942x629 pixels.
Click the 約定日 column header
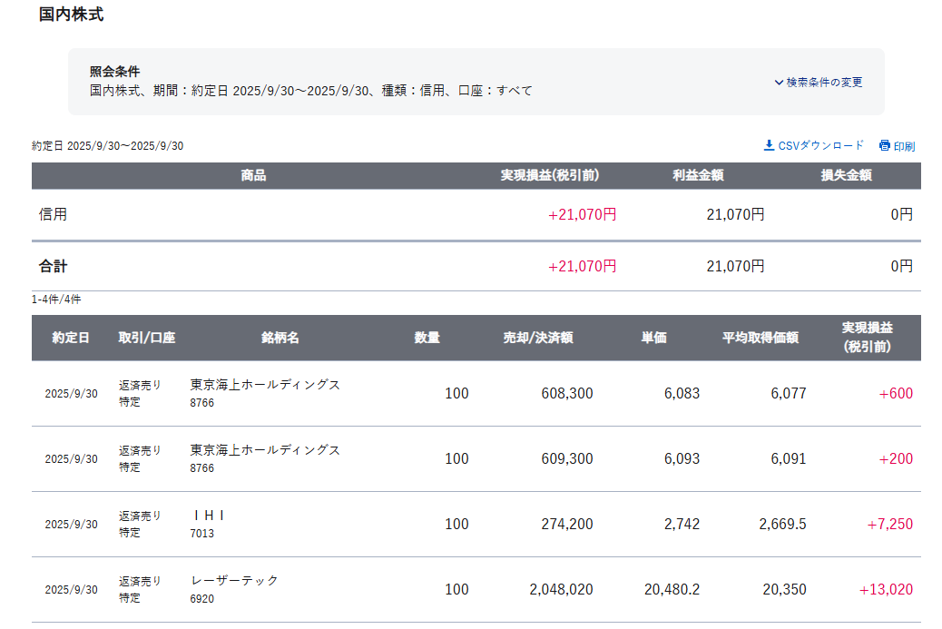[71, 338]
